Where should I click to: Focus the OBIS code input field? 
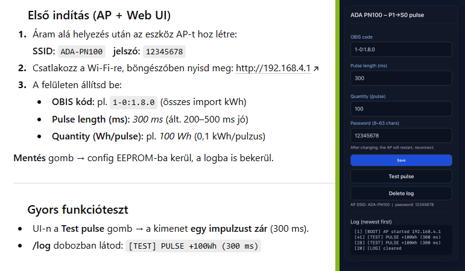401,50
